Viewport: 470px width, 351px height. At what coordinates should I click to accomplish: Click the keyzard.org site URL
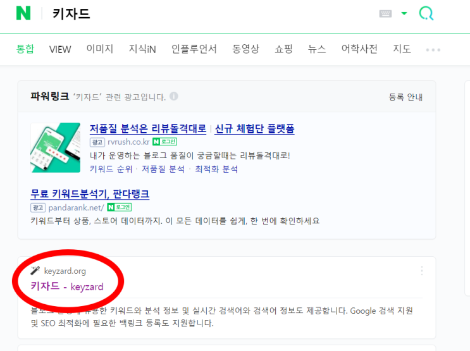coord(65,271)
